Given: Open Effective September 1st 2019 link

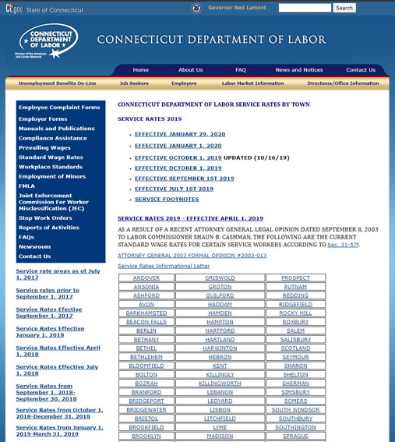Looking at the screenshot, I should (185, 179).
